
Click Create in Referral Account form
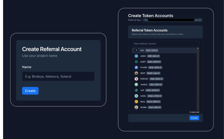pyautogui.click(x=30, y=91)
